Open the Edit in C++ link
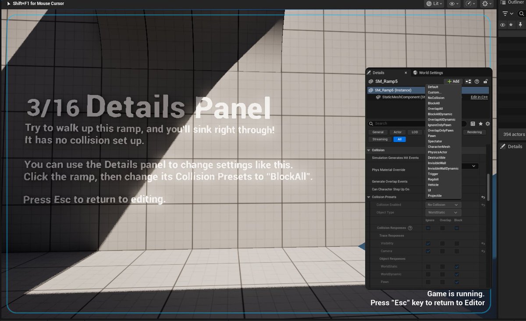Screen dimensions: 526x321 click(x=480, y=97)
